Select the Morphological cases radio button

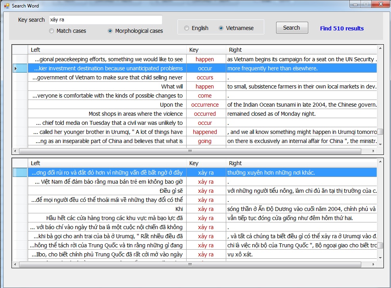pos(110,31)
